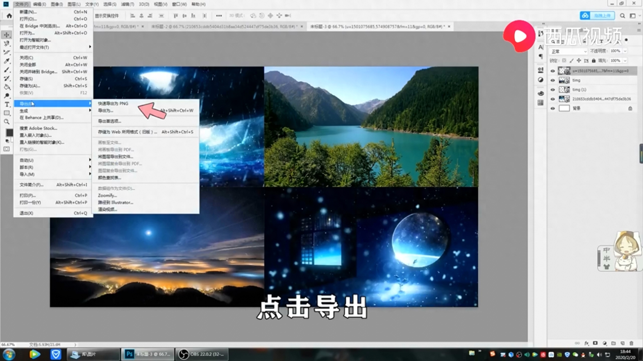Viewport: 643px width, 361px height.
Task: Select 存储为 Web 所用格式 menu entry
Action: [x=127, y=132]
